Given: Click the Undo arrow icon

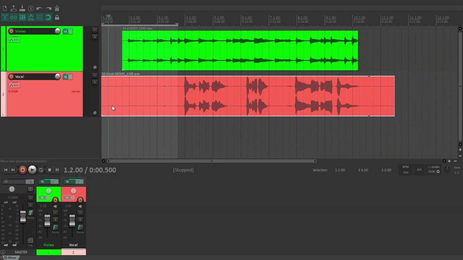Looking at the screenshot, I should pyautogui.click(x=39, y=8).
